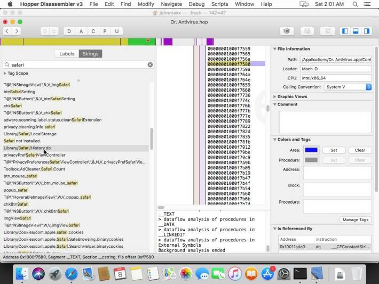
Task: Select reference row 0x10011ada0
Action: [x=325, y=247]
